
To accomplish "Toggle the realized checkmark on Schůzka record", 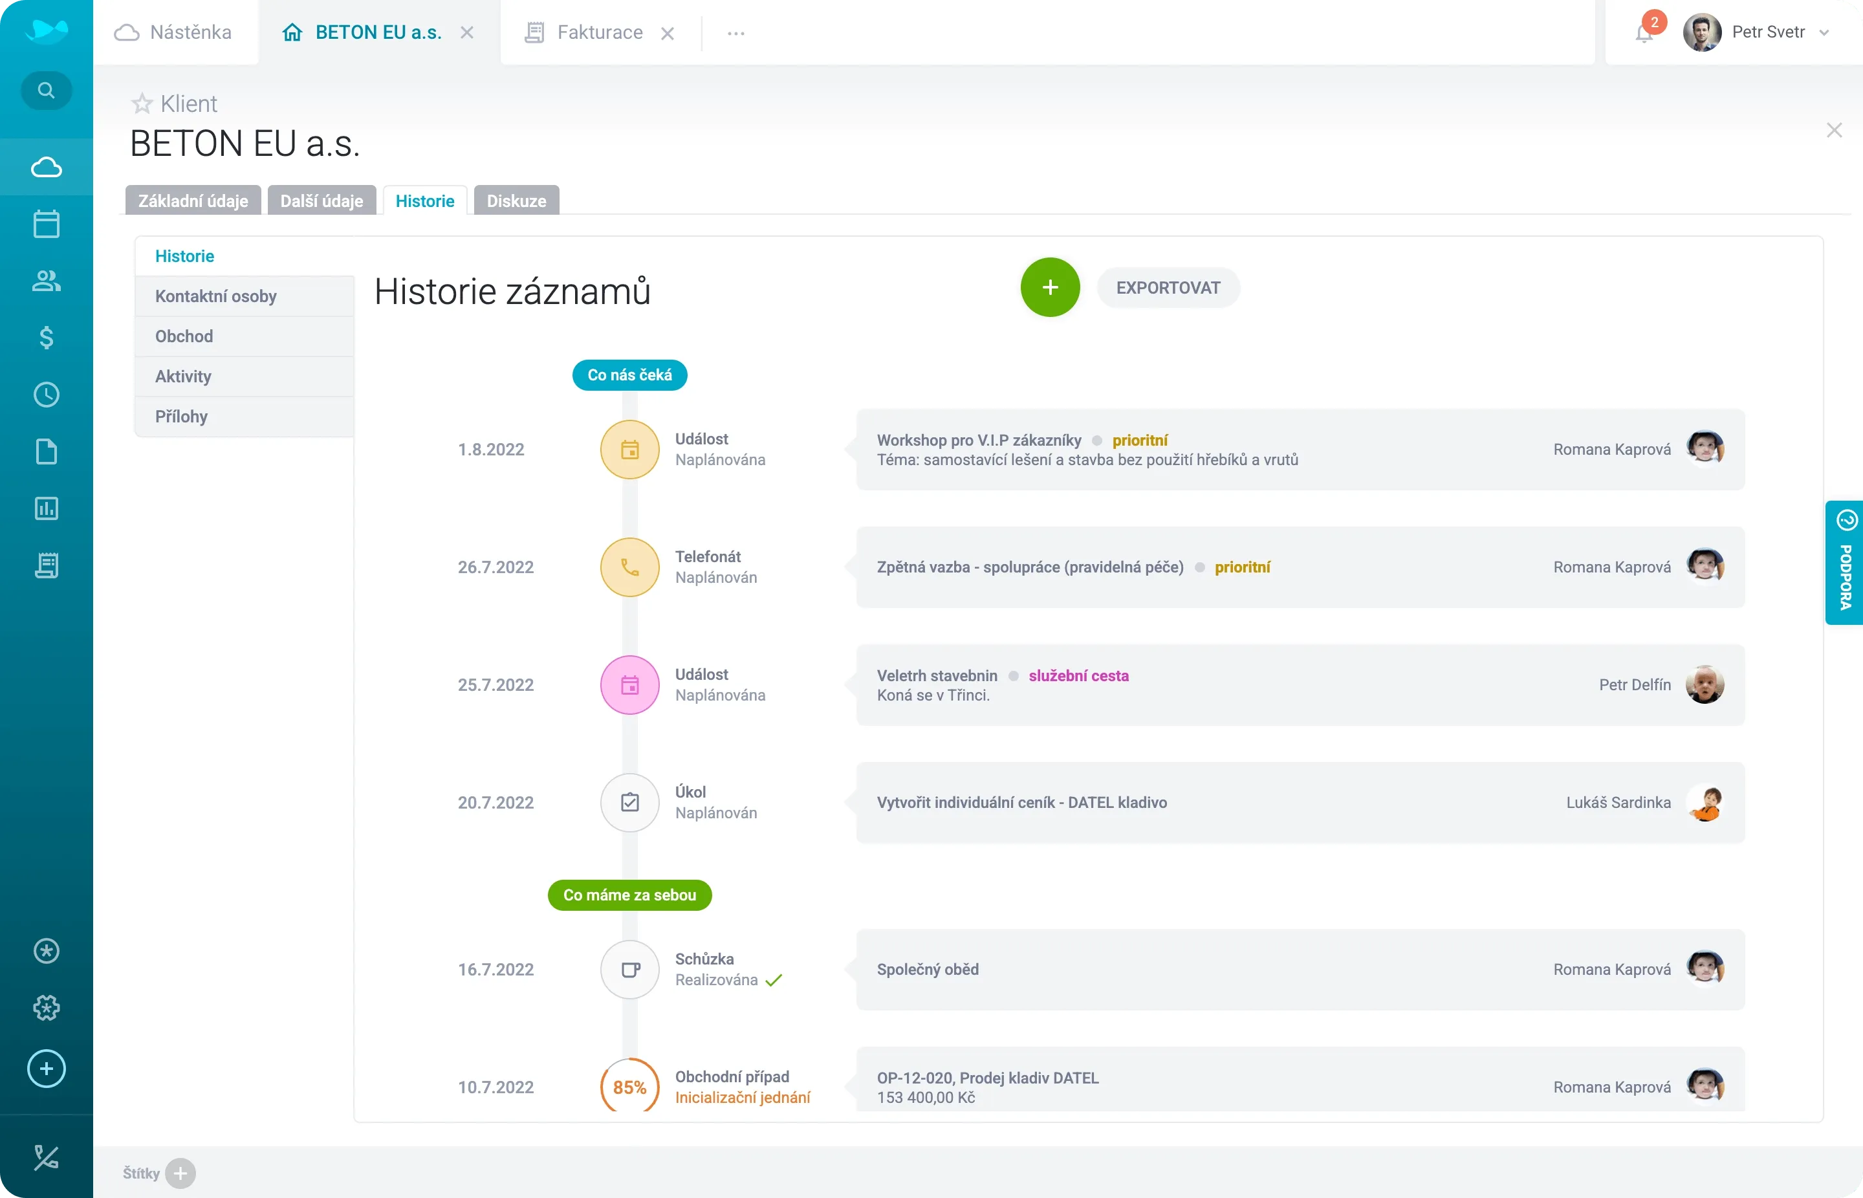I will pos(773,980).
